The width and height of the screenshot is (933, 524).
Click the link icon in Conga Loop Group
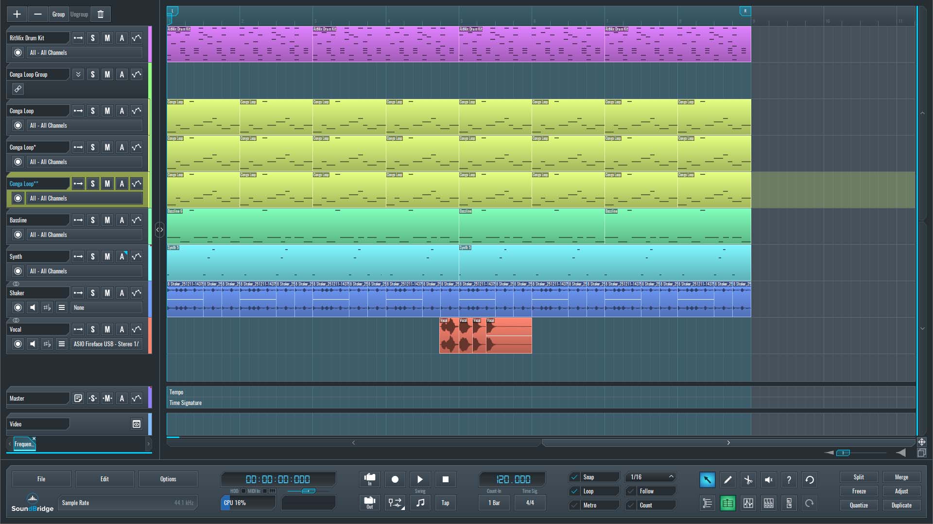[x=18, y=89]
